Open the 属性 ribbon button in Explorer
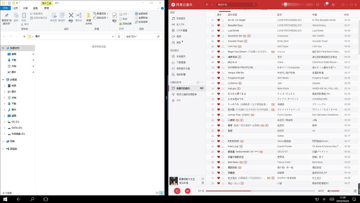 point(114,18)
